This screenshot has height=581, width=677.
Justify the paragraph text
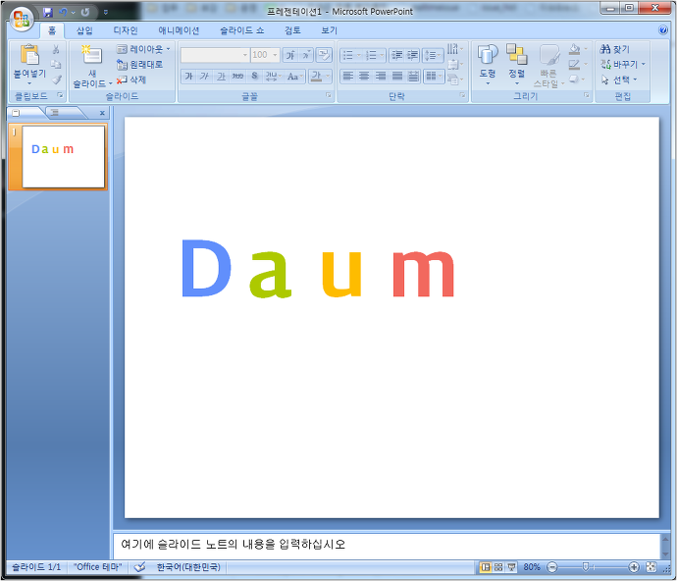(x=397, y=77)
